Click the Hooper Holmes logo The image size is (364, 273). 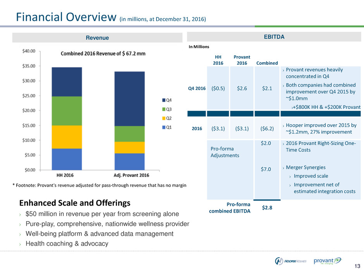(290, 261)
